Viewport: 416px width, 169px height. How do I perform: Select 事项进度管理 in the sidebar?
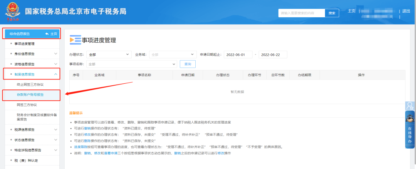[24, 44]
